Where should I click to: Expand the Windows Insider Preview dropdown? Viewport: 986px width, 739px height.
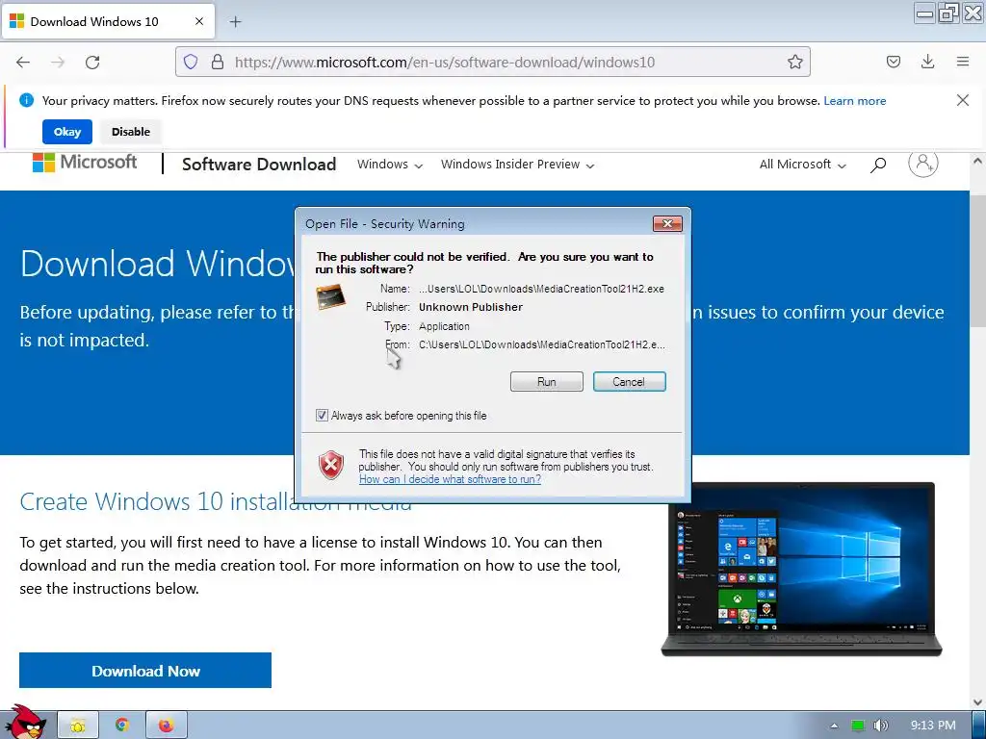(x=517, y=164)
